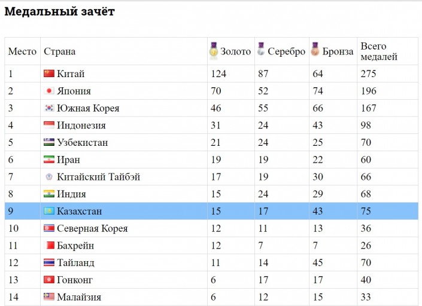Click the Uzbekistan flag icon

[49, 143]
